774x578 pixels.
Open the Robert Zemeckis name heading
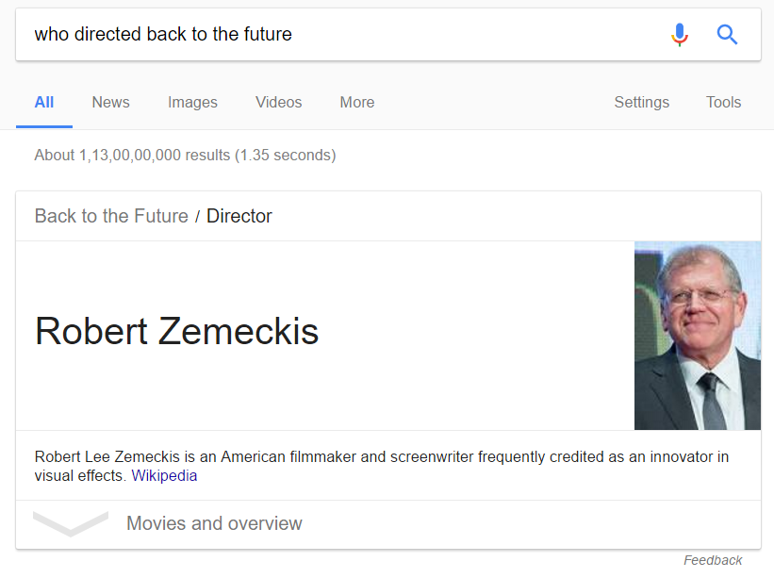click(176, 331)
